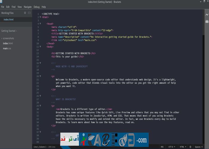Click the split view icon in Working Files

click(x=29, y=13)
